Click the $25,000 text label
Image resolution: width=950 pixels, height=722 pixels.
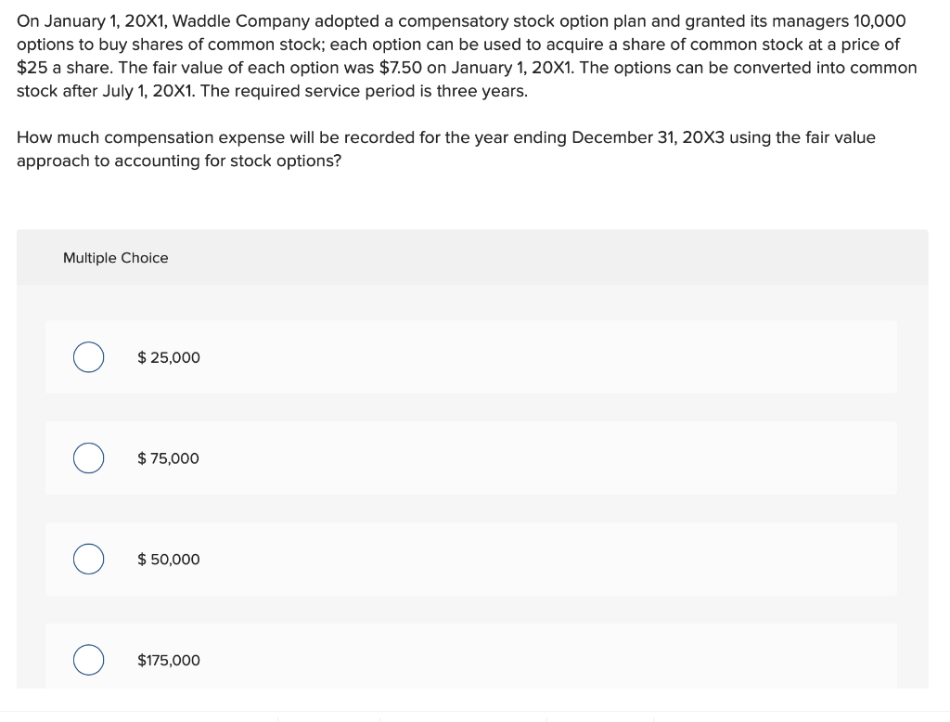[x=169, y=357]
